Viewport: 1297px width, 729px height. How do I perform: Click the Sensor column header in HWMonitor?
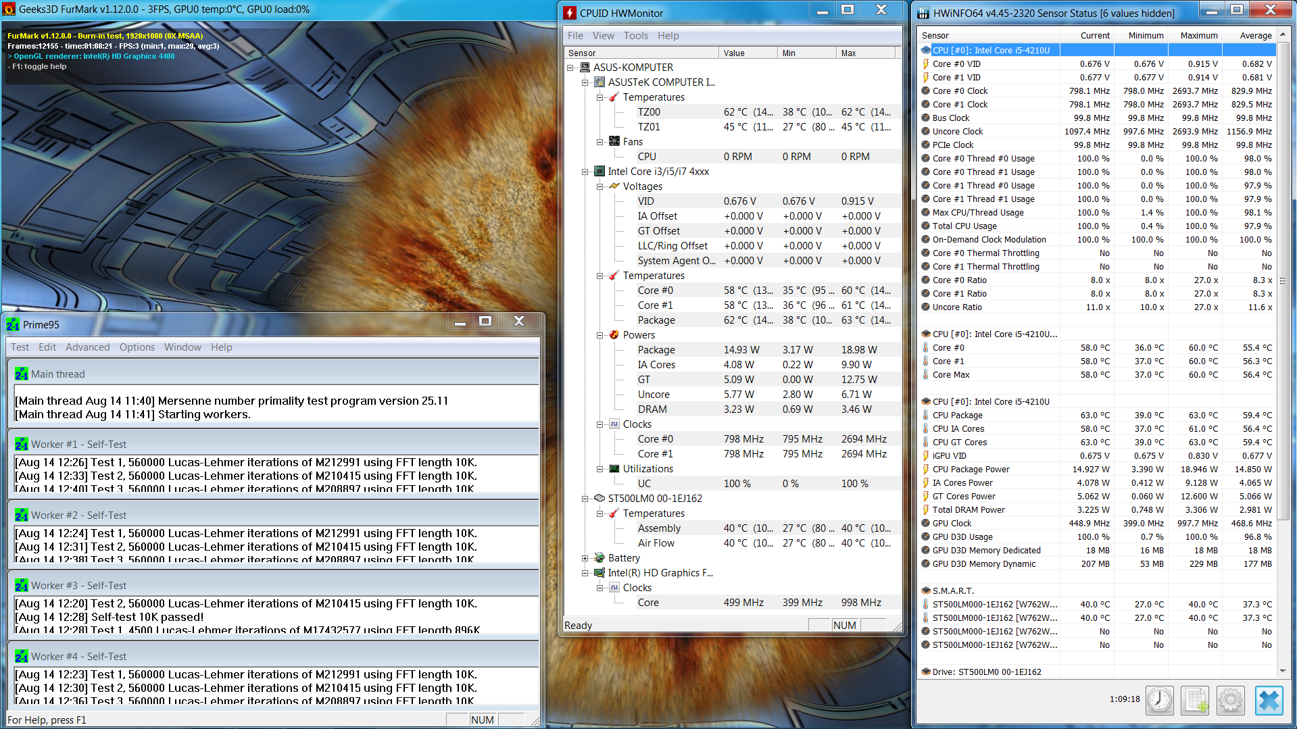tap(641, 53)
